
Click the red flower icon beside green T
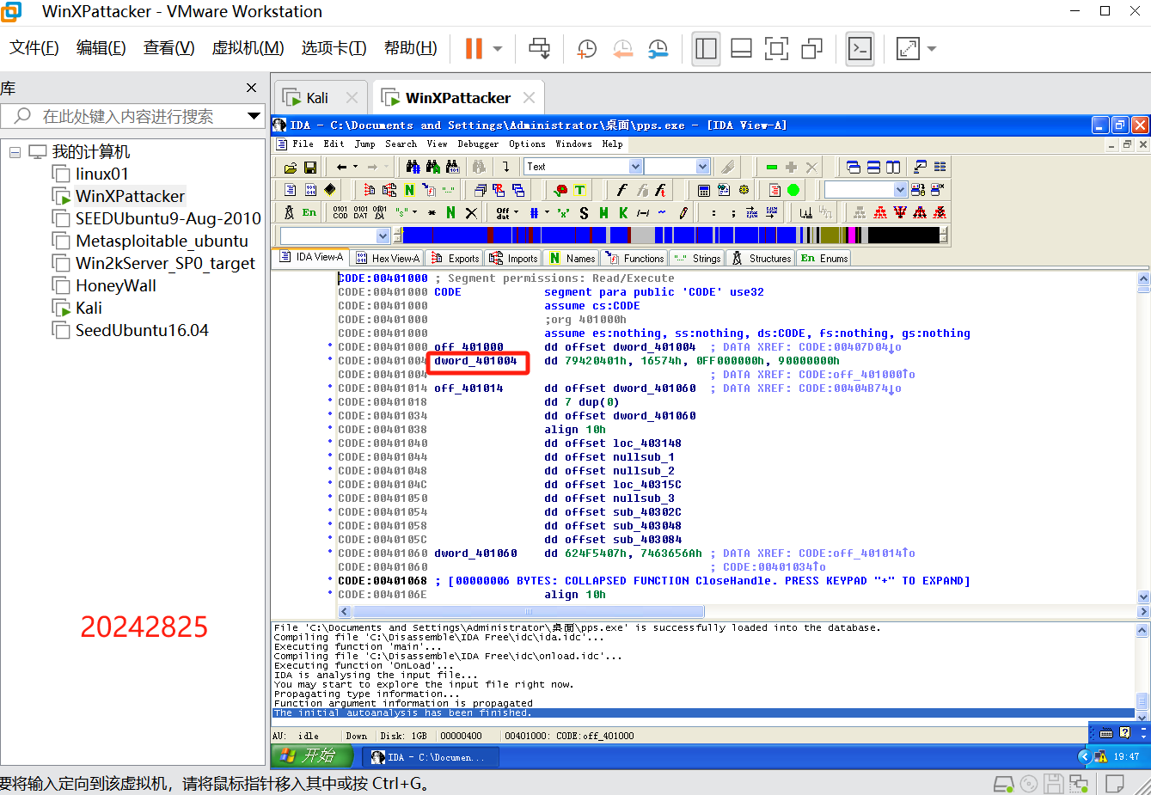point(560,190)
